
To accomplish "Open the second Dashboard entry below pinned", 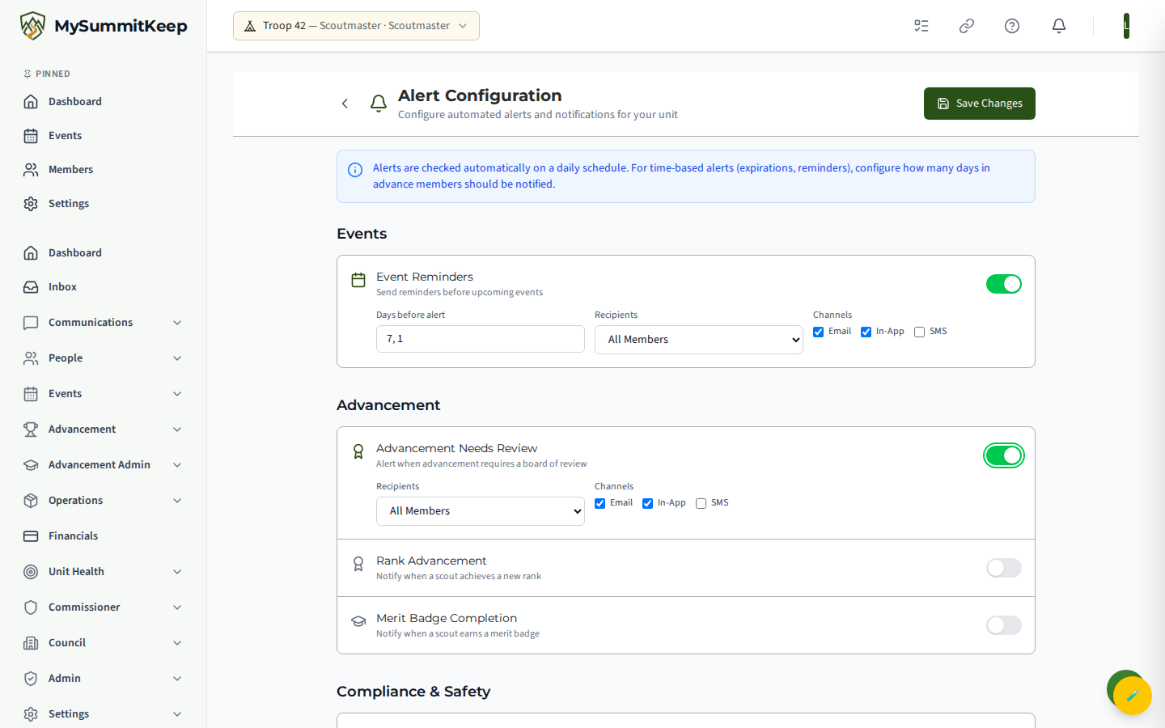I will (x=104, y=253).
